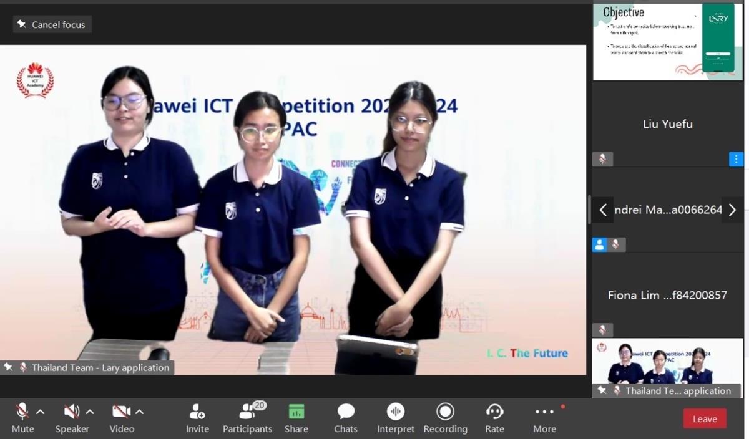
Task: Leave the meeting
Action: point(705,418)
